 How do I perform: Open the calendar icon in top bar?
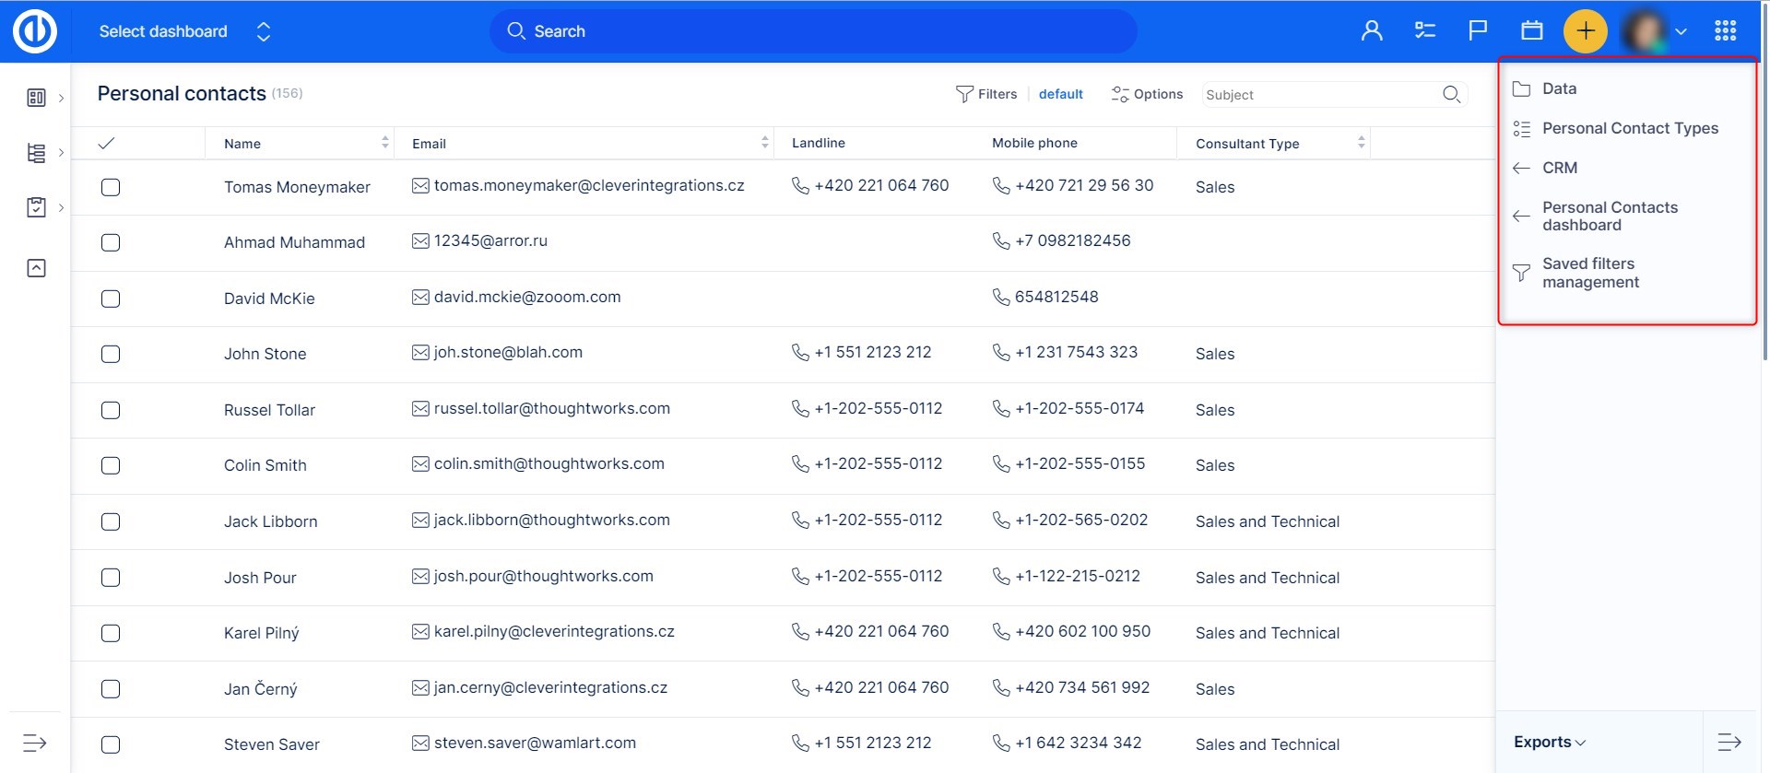pos(1531,31)
